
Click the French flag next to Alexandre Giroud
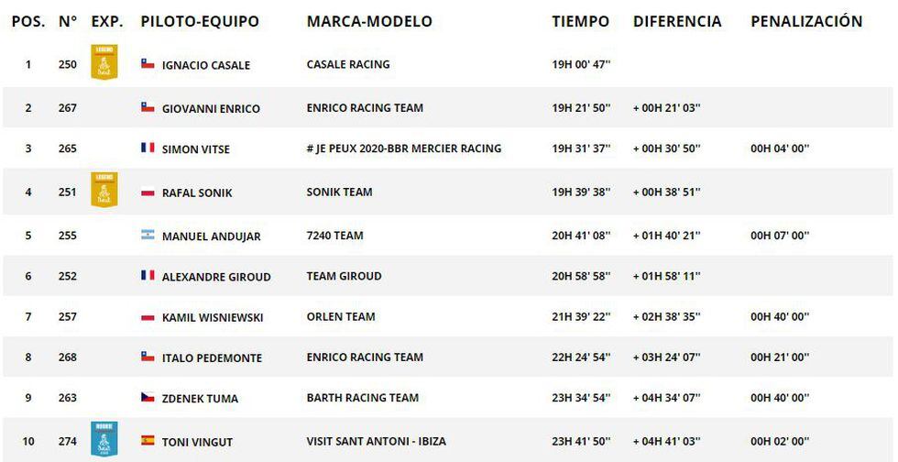(148, 276)
